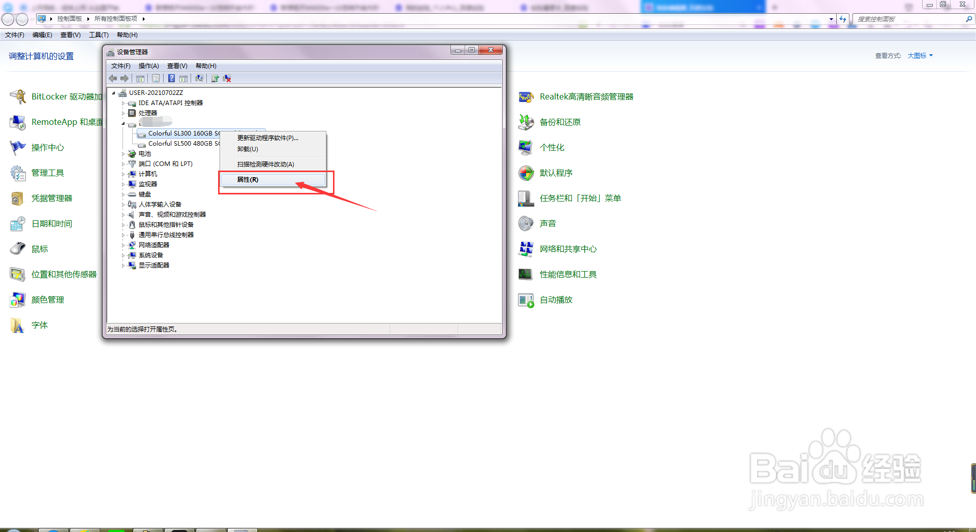The height and width of the screenshot is (532, 976).
Task: Expand 端口 (COM 和 LPT) node
Action: tap(123, 164)
